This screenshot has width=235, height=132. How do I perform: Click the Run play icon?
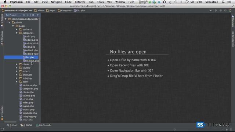tap(216, 11)
